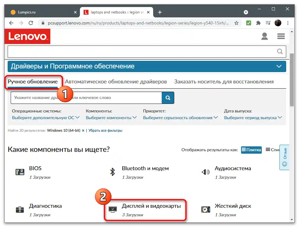299x227 pixels.
Task: Open the Chrome three-dot menu
Action: click(x=288, y=23)
